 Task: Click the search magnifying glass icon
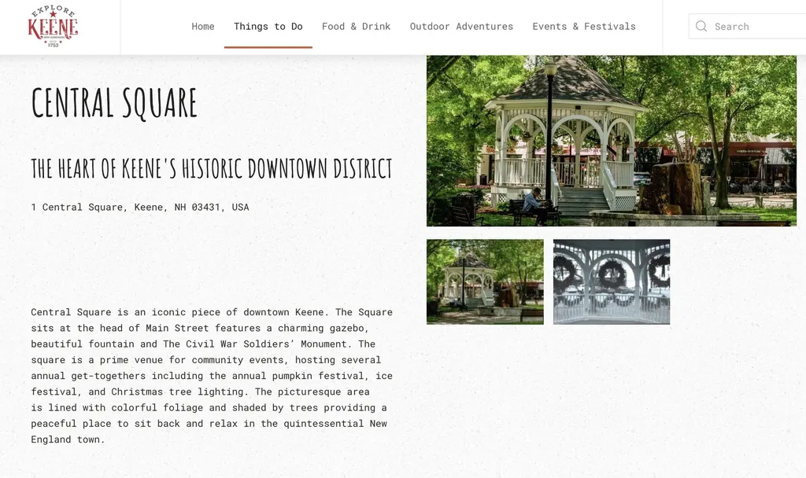click(701, 26)
